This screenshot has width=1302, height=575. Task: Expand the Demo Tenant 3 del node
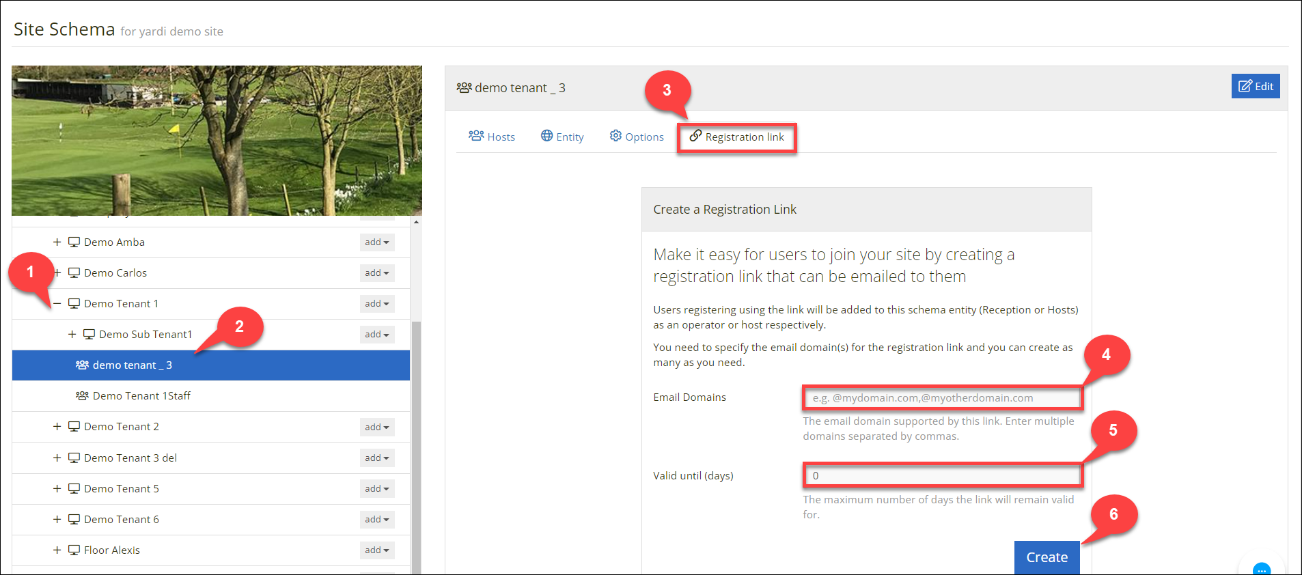[x=57, y=458]
